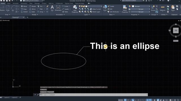Viewport: 181px width, 101px height.
Task: Toggle the drawing grid display in status bar
Action: 125,100
